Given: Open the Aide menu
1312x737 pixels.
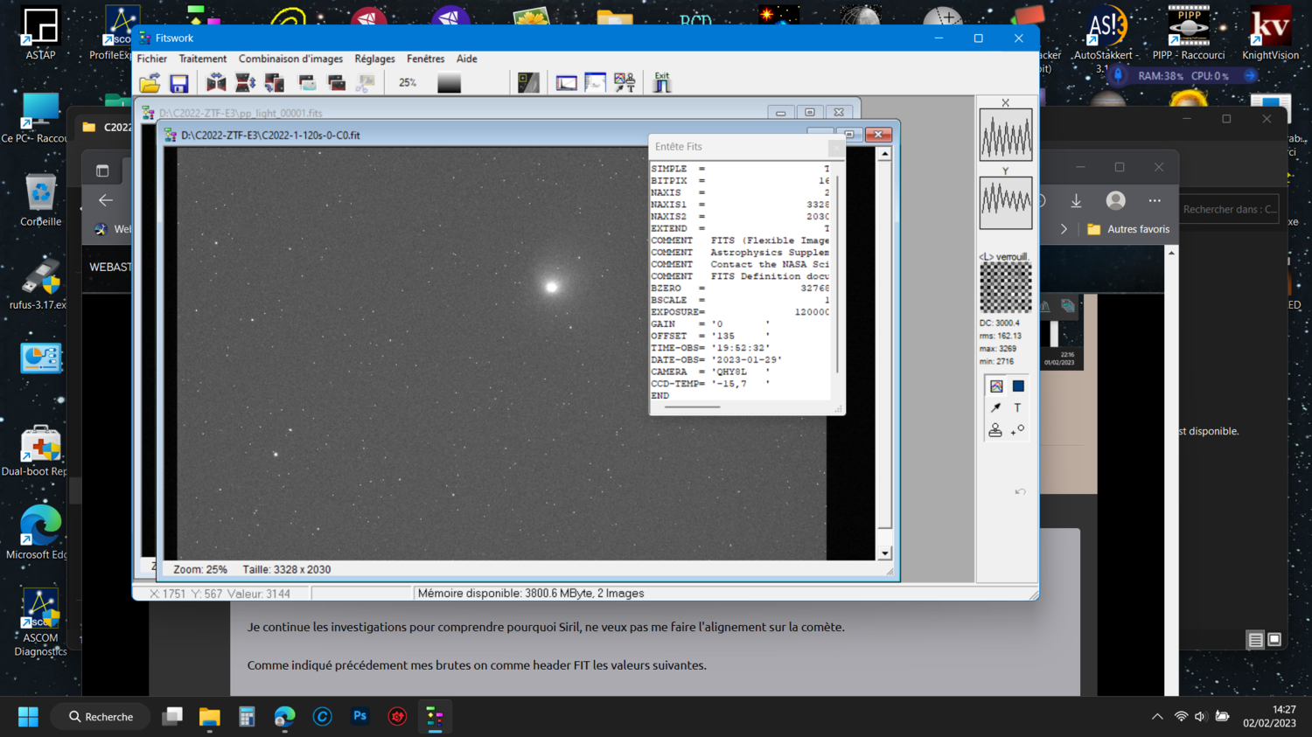Looking at the screenshot, I should pyautogui.click(x=467, y=59).
